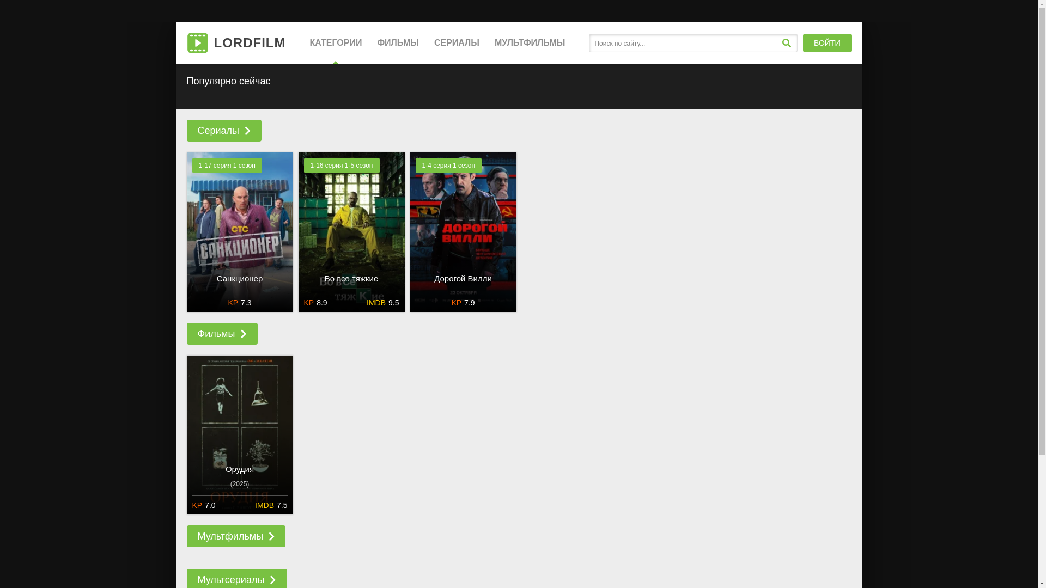
Task: Click the IMDB 7.5 rating on Орудия
Action: 271,505
